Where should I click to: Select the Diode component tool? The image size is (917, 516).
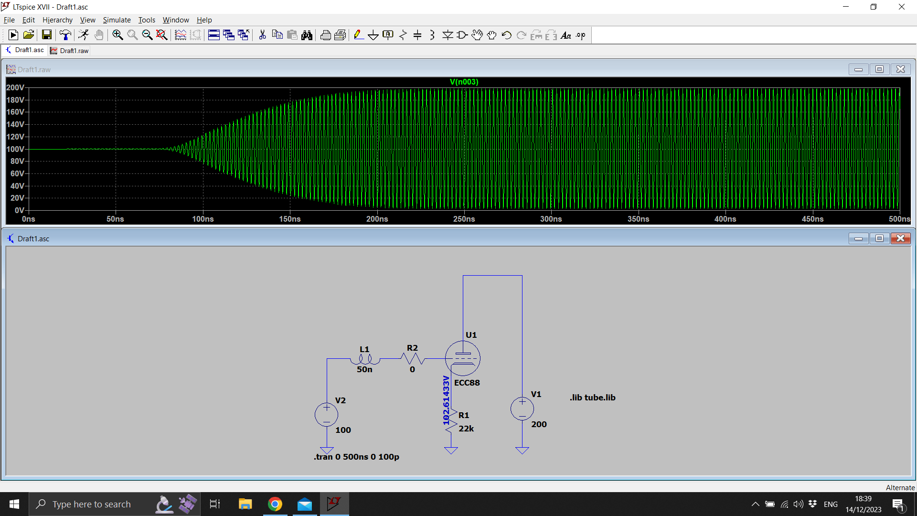point(448,35)
